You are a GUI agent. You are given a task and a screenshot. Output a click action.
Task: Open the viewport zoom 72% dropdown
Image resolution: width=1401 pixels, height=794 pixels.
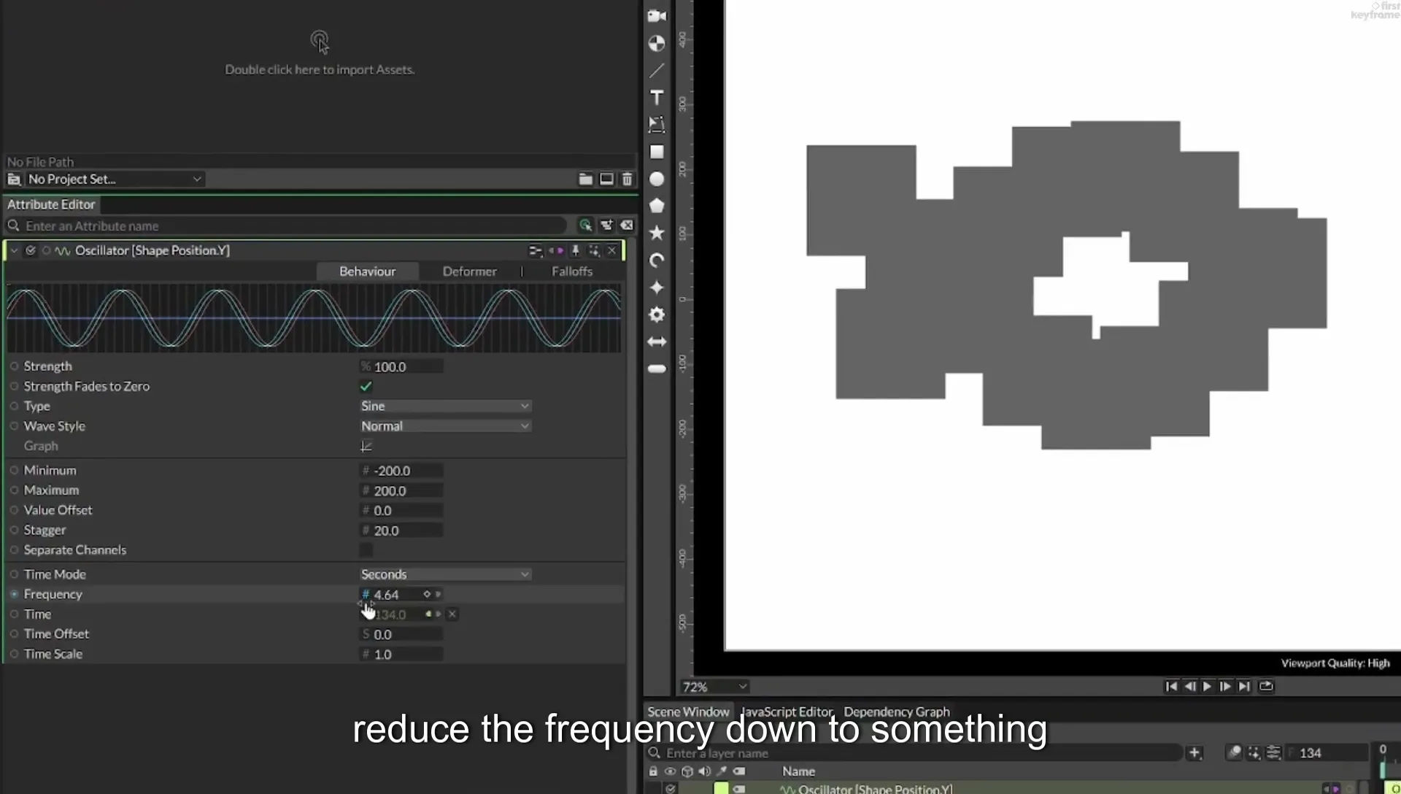[x=714, y=687]
